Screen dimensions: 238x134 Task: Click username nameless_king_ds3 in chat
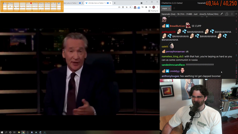click(x=173, y=56)
